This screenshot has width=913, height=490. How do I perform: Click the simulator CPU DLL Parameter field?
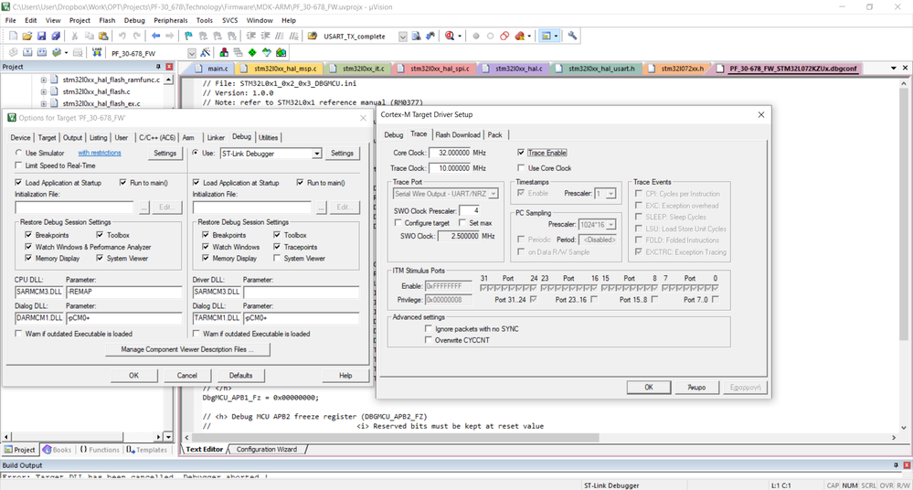(123, 292)
